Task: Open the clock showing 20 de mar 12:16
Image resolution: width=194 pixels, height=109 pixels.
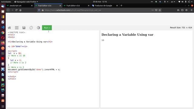Action: tap(100, 2)
